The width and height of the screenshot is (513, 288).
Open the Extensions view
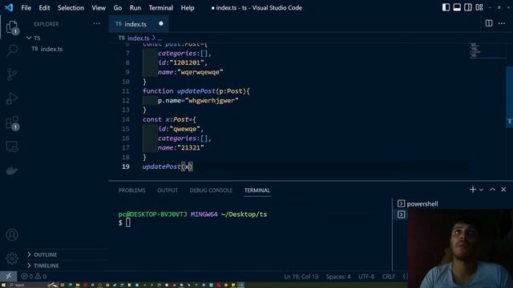tap(12, 123)
